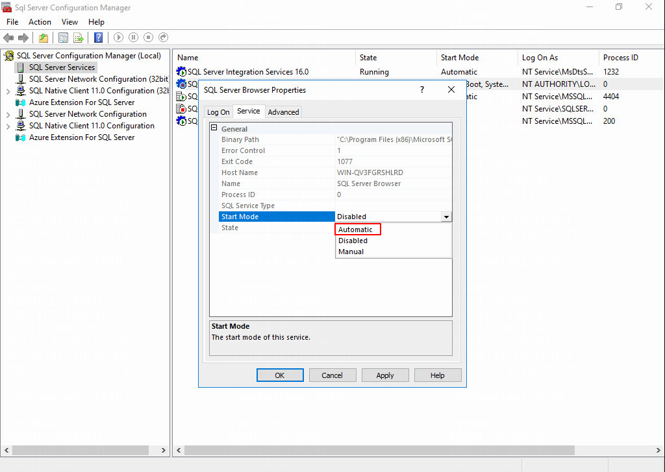The width and height of the screenshot is (665, 472).
Task: Click the Apply button
Action: 384,375
